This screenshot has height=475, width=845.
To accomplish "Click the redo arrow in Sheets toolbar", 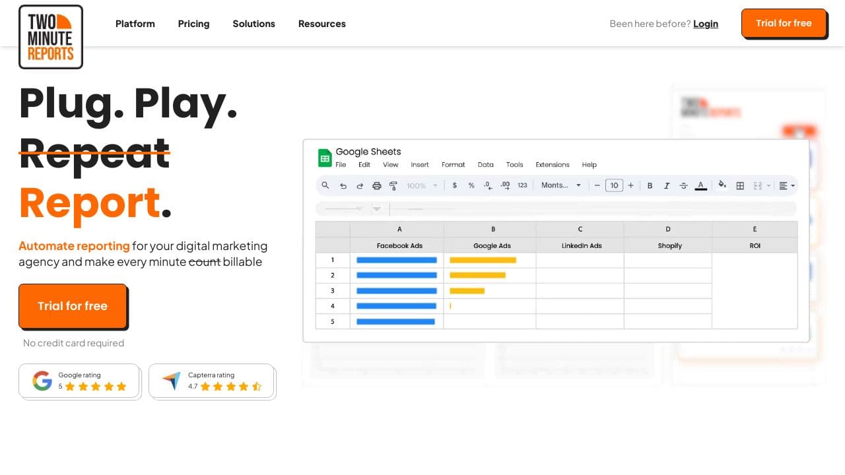I will 360,185.
